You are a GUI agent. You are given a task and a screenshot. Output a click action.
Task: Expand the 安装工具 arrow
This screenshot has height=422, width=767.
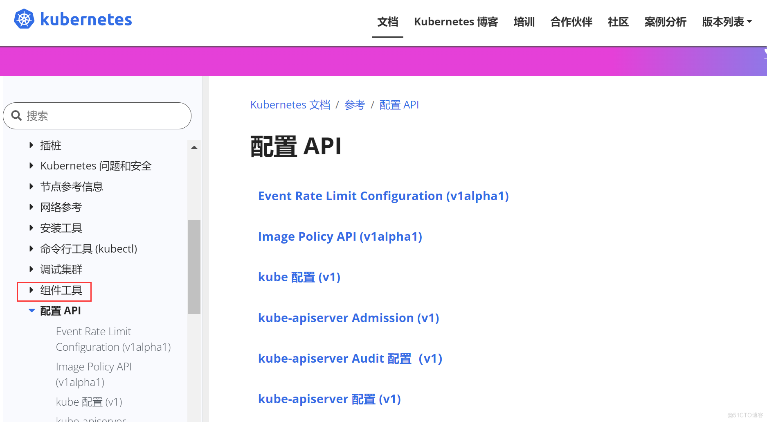pyautogui.click(x=31, y=228)
